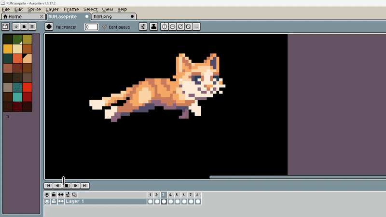Pick the orange palette swatch

[17, 58]
